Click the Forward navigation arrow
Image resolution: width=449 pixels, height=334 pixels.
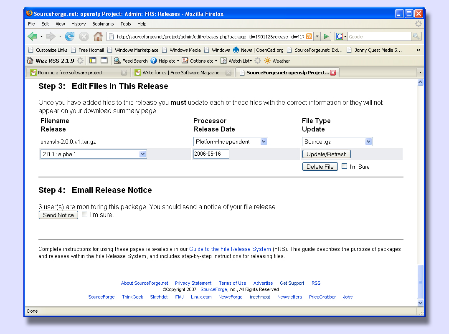click(x=51, y=36)
